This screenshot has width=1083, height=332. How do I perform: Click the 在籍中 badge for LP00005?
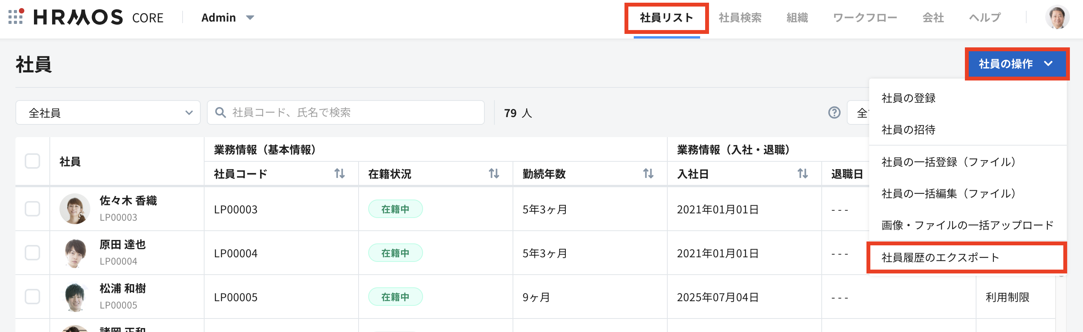[x=395, y=297]
